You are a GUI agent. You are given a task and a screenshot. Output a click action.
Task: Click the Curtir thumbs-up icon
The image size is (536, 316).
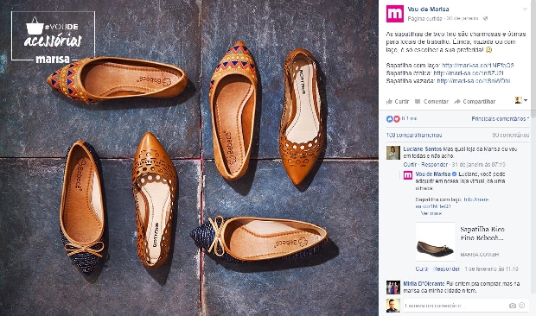[x=389, y=101]
